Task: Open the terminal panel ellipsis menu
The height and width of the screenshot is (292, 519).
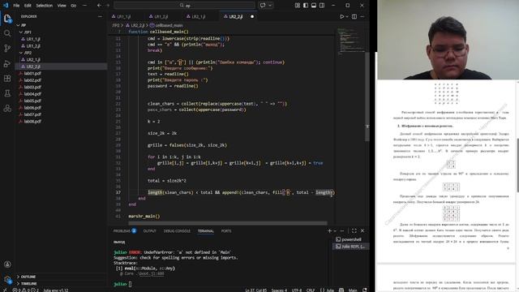Action: (342, 230)
